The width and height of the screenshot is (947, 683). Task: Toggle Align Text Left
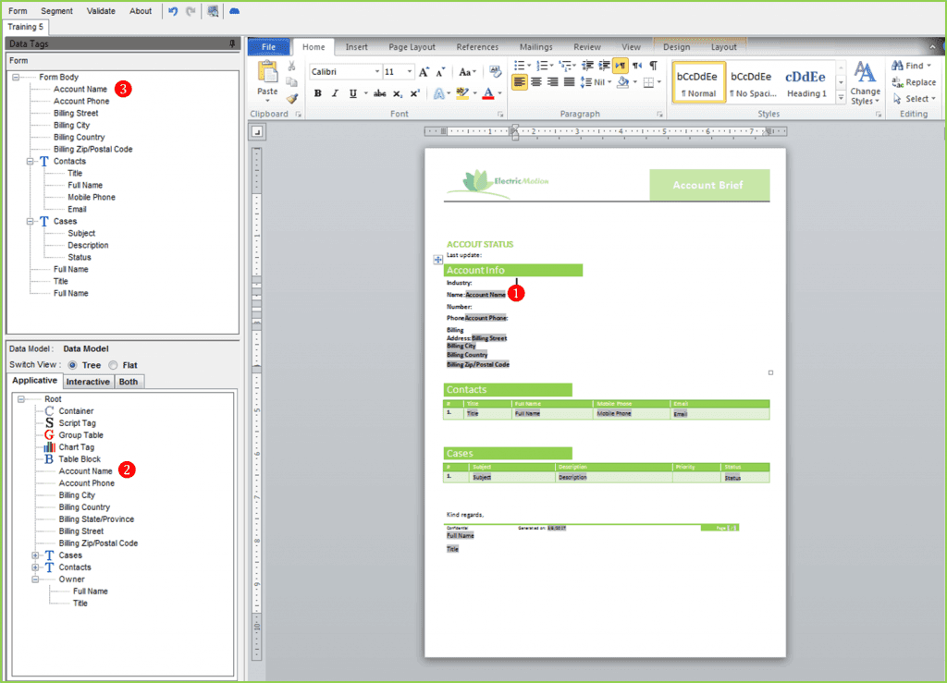click(520, 82)
